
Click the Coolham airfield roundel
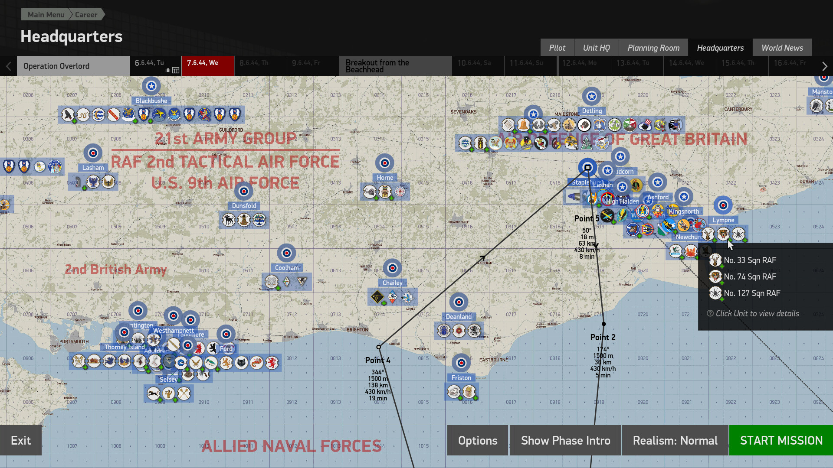(x=286, y=253)
